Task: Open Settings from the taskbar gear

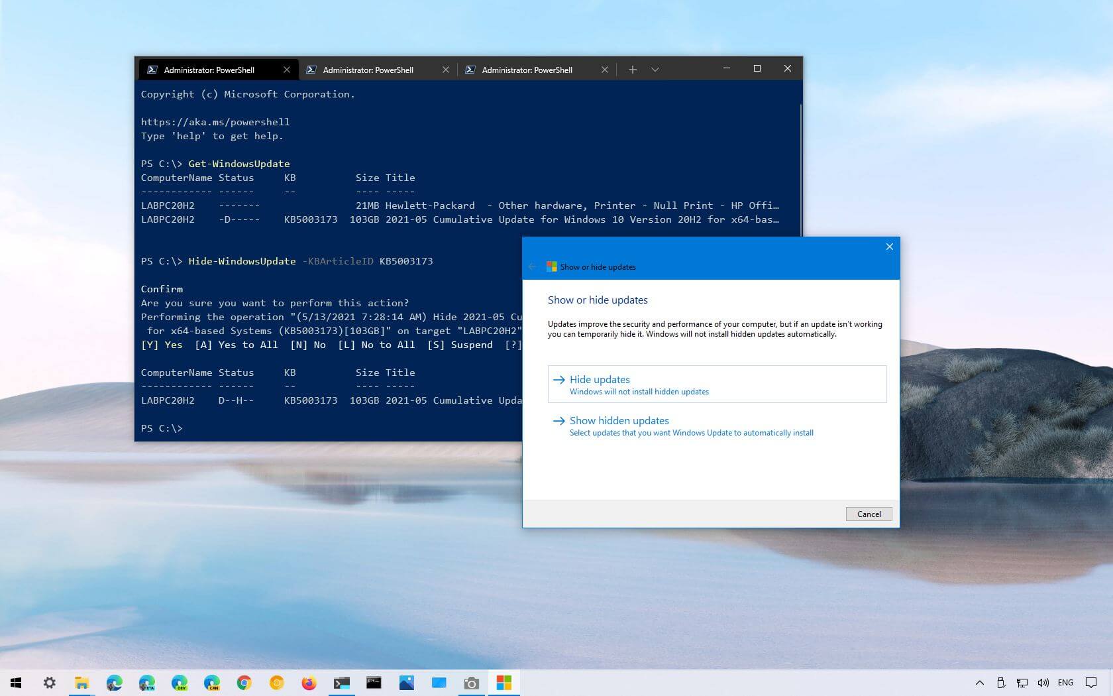Action: coord(49,683)
